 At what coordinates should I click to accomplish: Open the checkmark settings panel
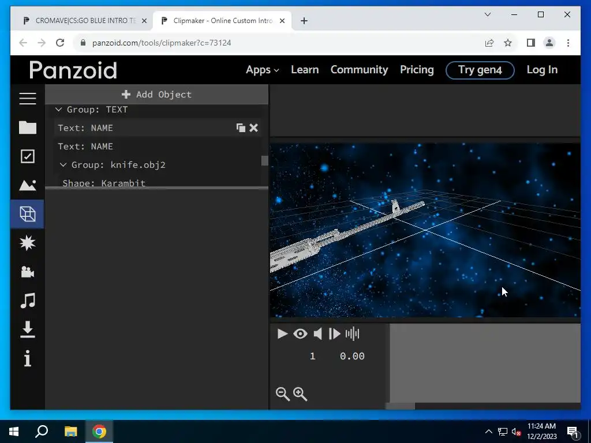click(x=28, y=156)
